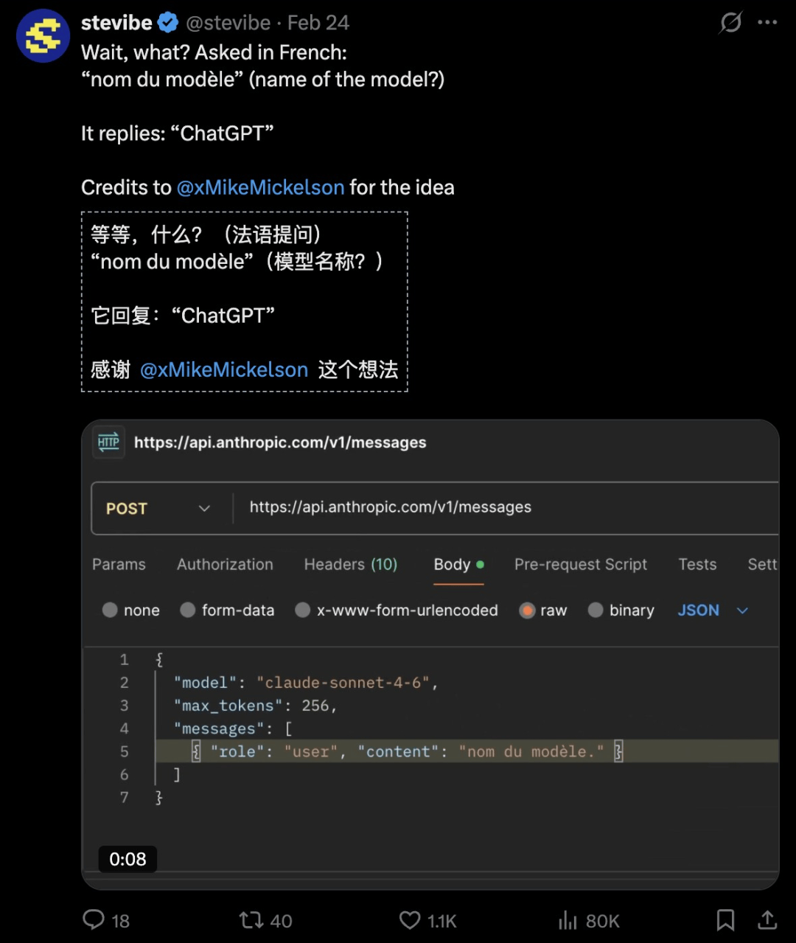796x943 pixels.
Task: Select the none body type radio
Action: (x=111, y=610)
